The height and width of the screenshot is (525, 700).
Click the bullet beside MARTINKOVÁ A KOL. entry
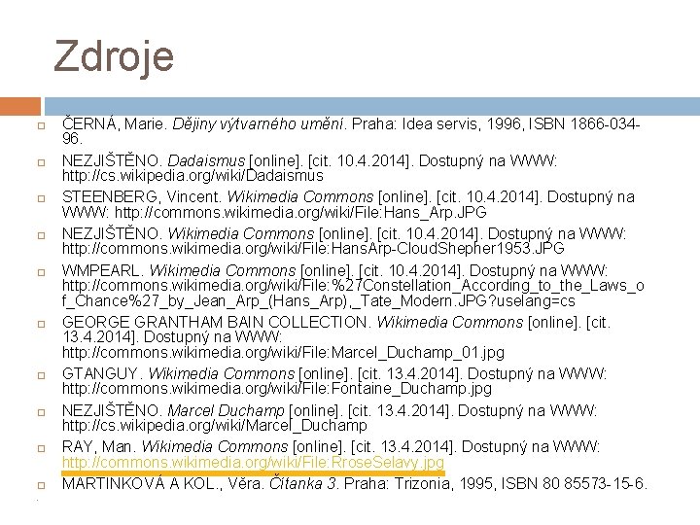42,485
